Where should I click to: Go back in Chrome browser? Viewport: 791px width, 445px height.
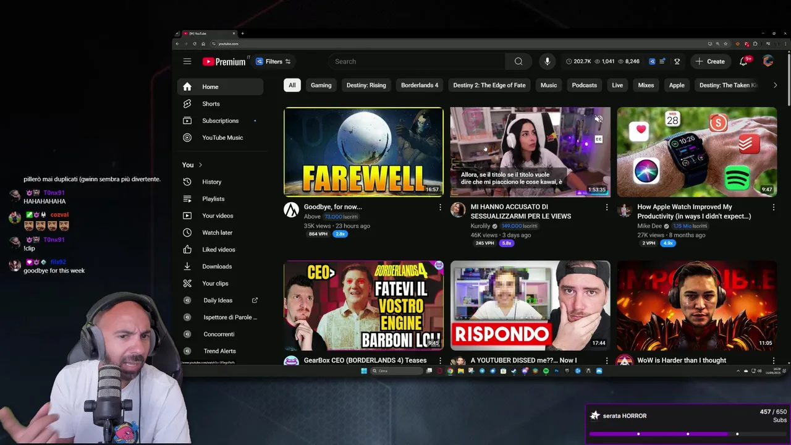coord(178,44)
